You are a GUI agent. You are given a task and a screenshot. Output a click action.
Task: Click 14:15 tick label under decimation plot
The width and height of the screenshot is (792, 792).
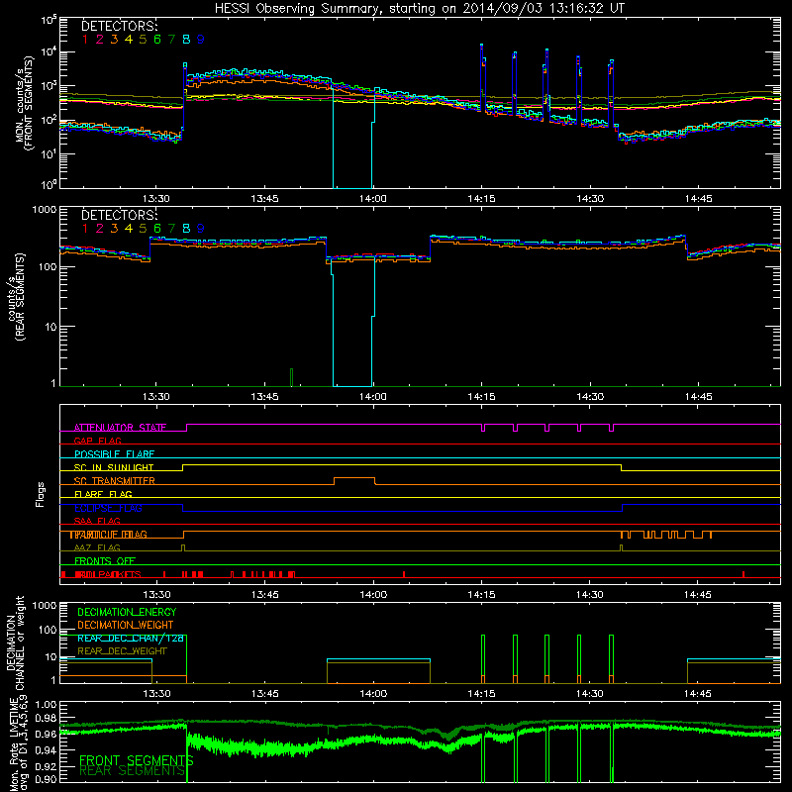pos(482,694)
